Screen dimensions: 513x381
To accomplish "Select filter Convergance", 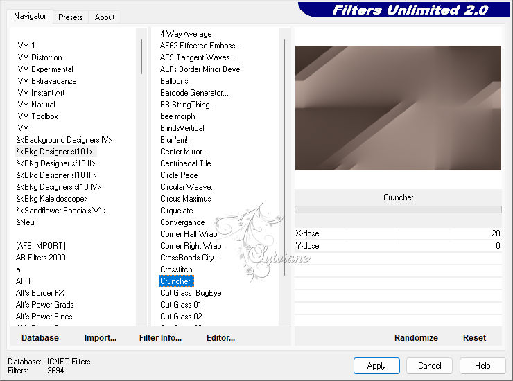I will pyautogui.click(x=182, y=222).
